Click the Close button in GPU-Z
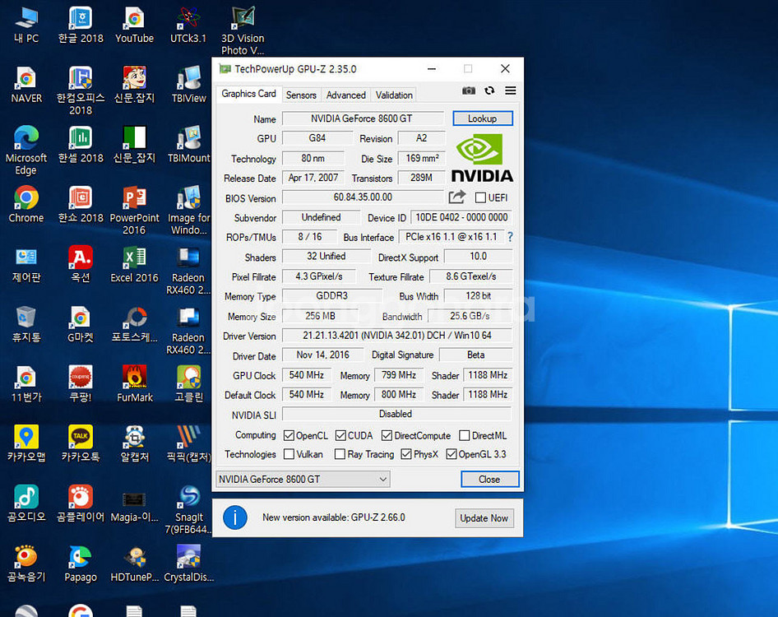The height and width of the screenshot is (617, 778). tap(489, 479)
